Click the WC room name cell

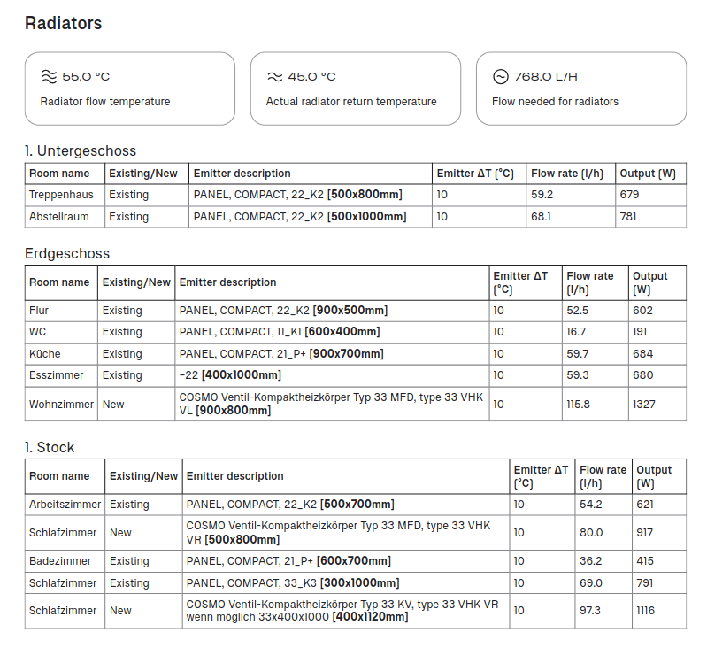click(x=38, y=332)
